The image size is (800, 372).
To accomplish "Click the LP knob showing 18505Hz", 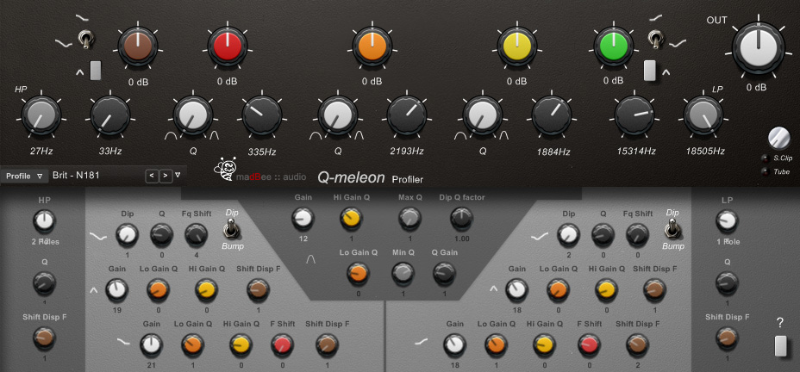I will [x=703, y=115].
